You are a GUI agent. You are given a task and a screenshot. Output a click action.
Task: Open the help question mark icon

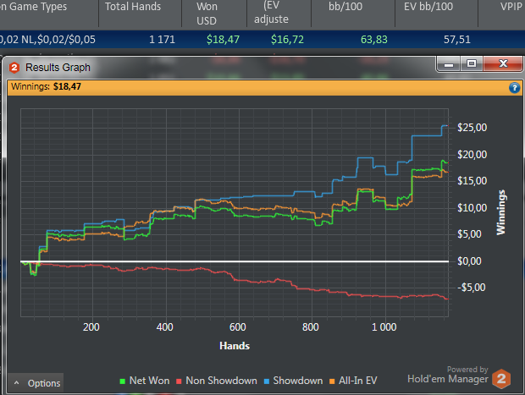pyautogui.click(x=514, y=88)
